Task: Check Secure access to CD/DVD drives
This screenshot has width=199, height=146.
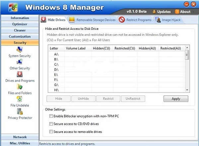Action: click(51, 124)
